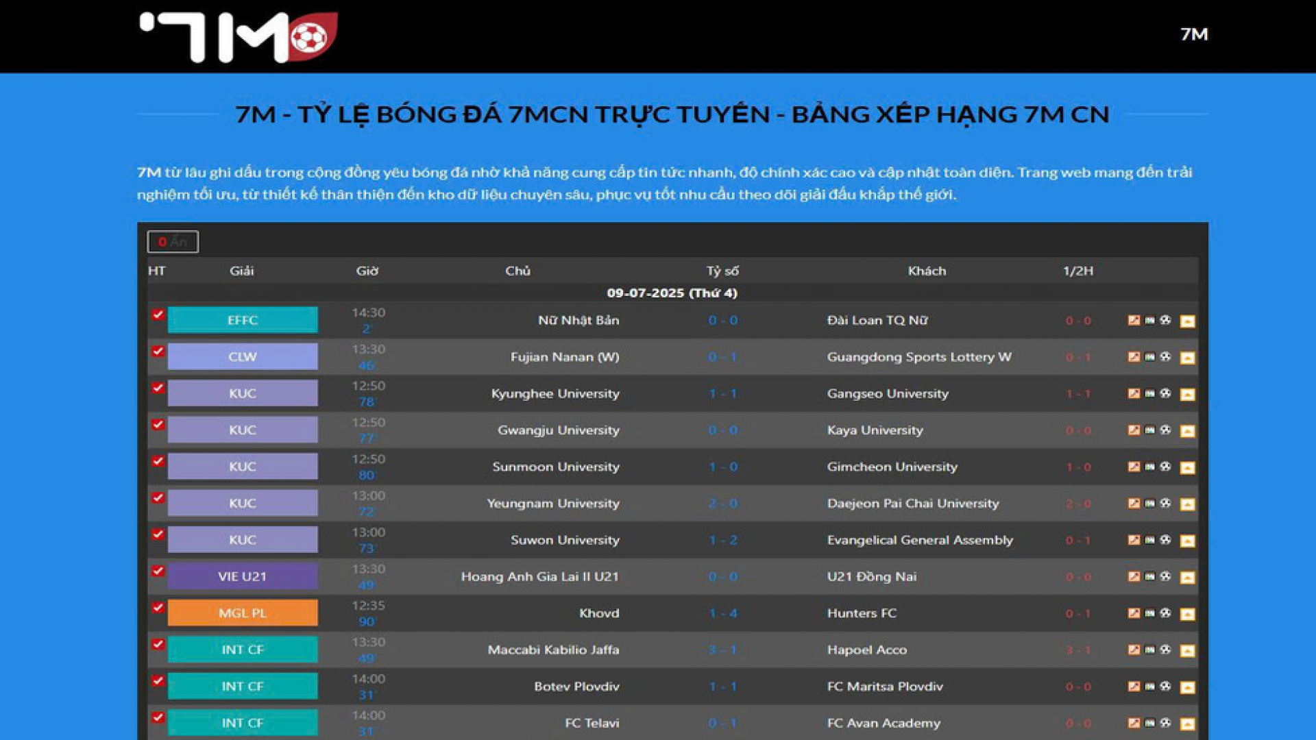Click the '0 Ẩn' hidden matches button
Viewport: 1316px width, 740px height.
pyautogui.click(x=173, y=241)
